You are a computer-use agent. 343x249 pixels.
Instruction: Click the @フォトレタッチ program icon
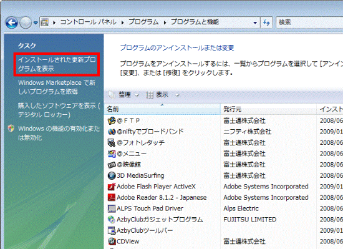(112, 143)
